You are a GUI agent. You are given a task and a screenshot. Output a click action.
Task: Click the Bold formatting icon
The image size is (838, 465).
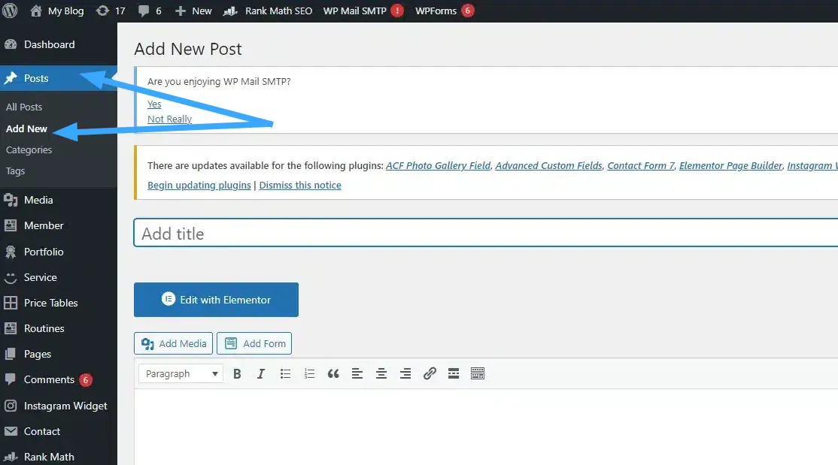[237, 373]
